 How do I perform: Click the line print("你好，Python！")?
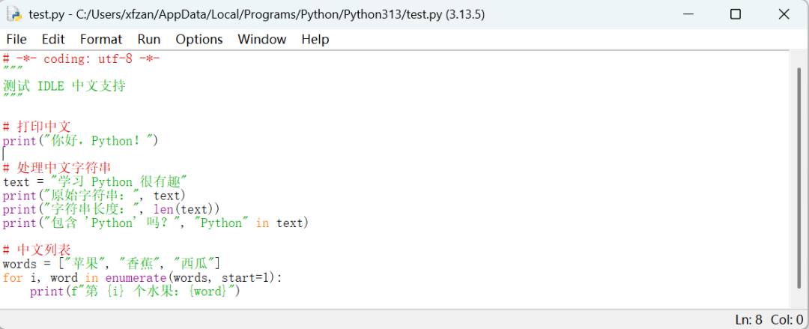pos(80,141)
